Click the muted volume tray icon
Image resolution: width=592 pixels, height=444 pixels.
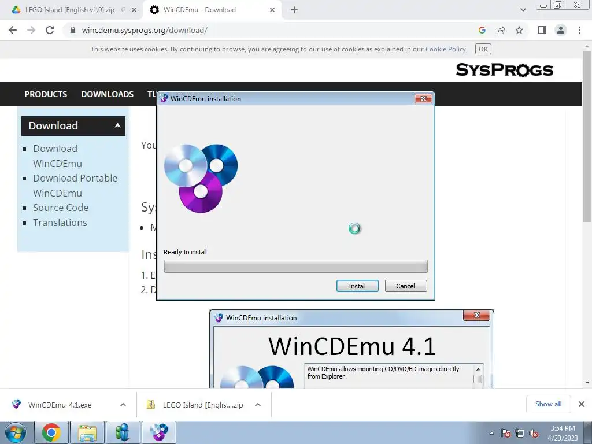coord(534,433)
